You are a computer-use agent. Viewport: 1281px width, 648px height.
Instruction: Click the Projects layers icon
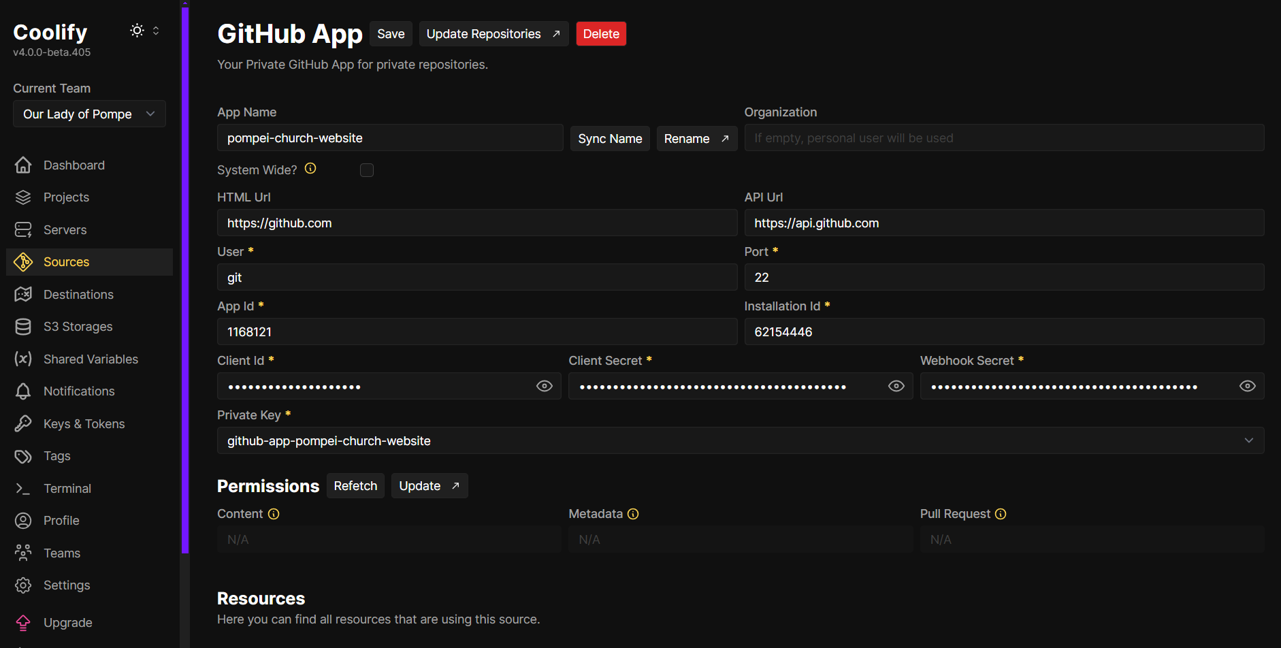pyautogui.click(x=23, y=197)
